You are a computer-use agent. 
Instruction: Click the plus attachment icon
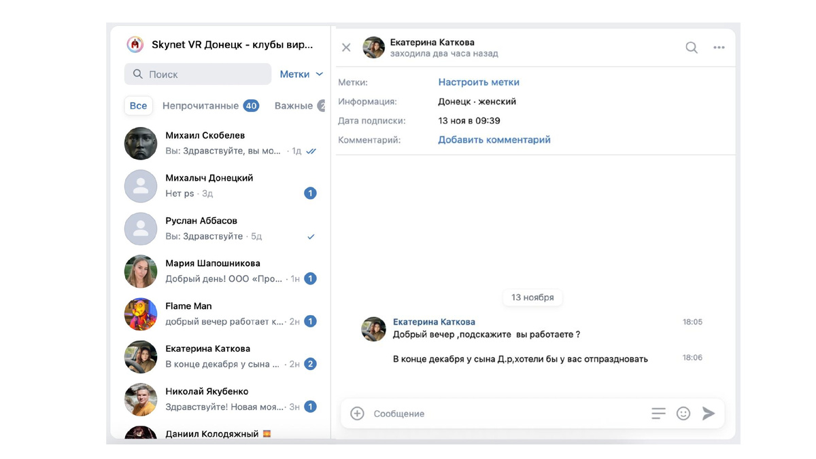pyautogui.click(x=357, y=413)
